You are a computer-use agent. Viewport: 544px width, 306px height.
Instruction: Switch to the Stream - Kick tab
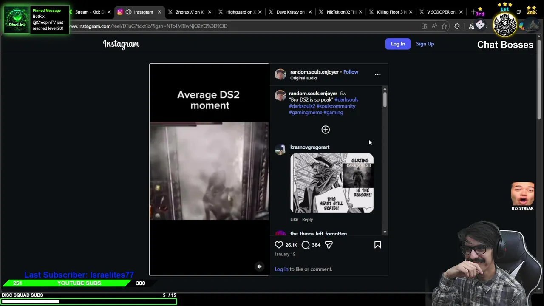[x=89, y=12]
